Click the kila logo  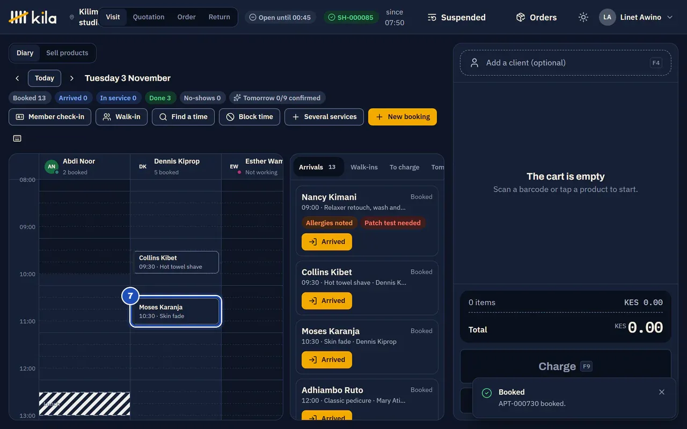point(33,17)
